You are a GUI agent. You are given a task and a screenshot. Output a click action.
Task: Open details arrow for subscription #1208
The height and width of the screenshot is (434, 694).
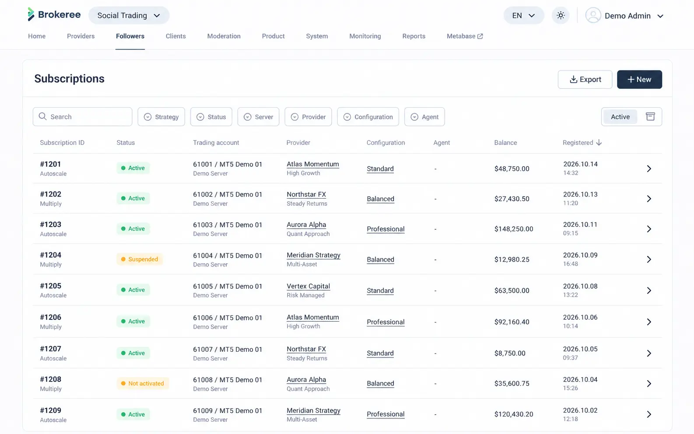[649, 384]
